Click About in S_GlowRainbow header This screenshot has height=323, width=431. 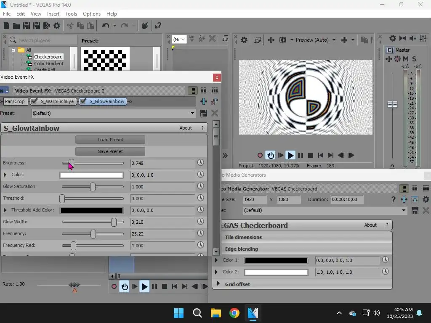(186, 128)
